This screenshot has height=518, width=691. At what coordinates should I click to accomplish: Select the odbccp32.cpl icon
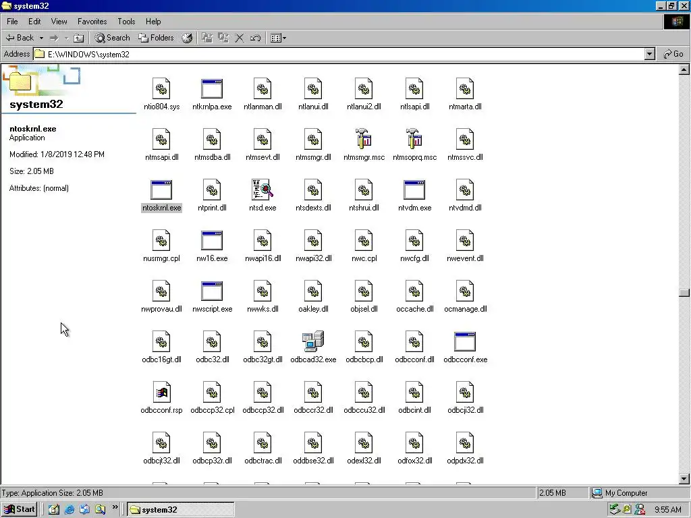[x=212, y=393]
